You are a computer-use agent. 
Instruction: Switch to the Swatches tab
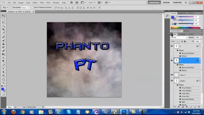pyautogui.click(x=182, y=13)
